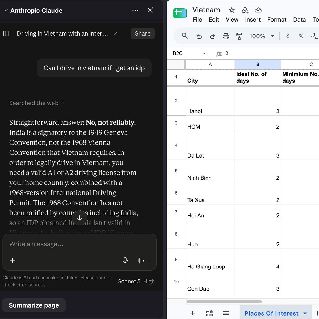The width and height of the screenshot is (319, 319).
Task: Open the Format menu
Action: click(x=277, y=20)
